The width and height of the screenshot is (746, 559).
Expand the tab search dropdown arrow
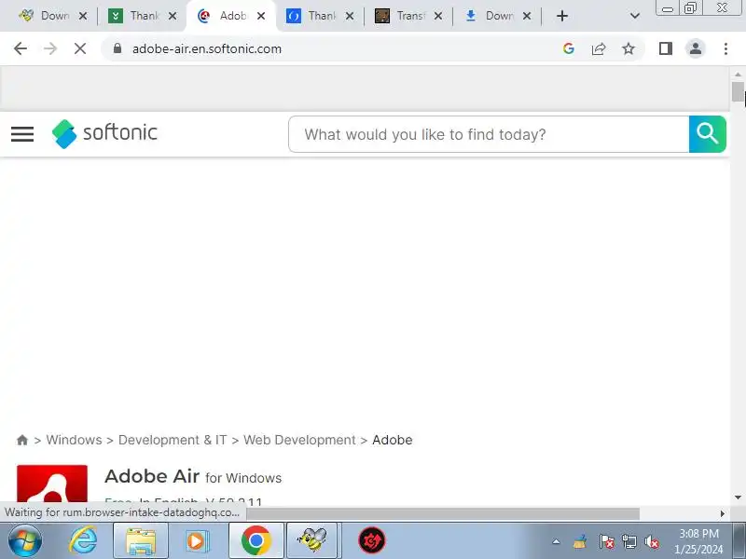(634, 16)
